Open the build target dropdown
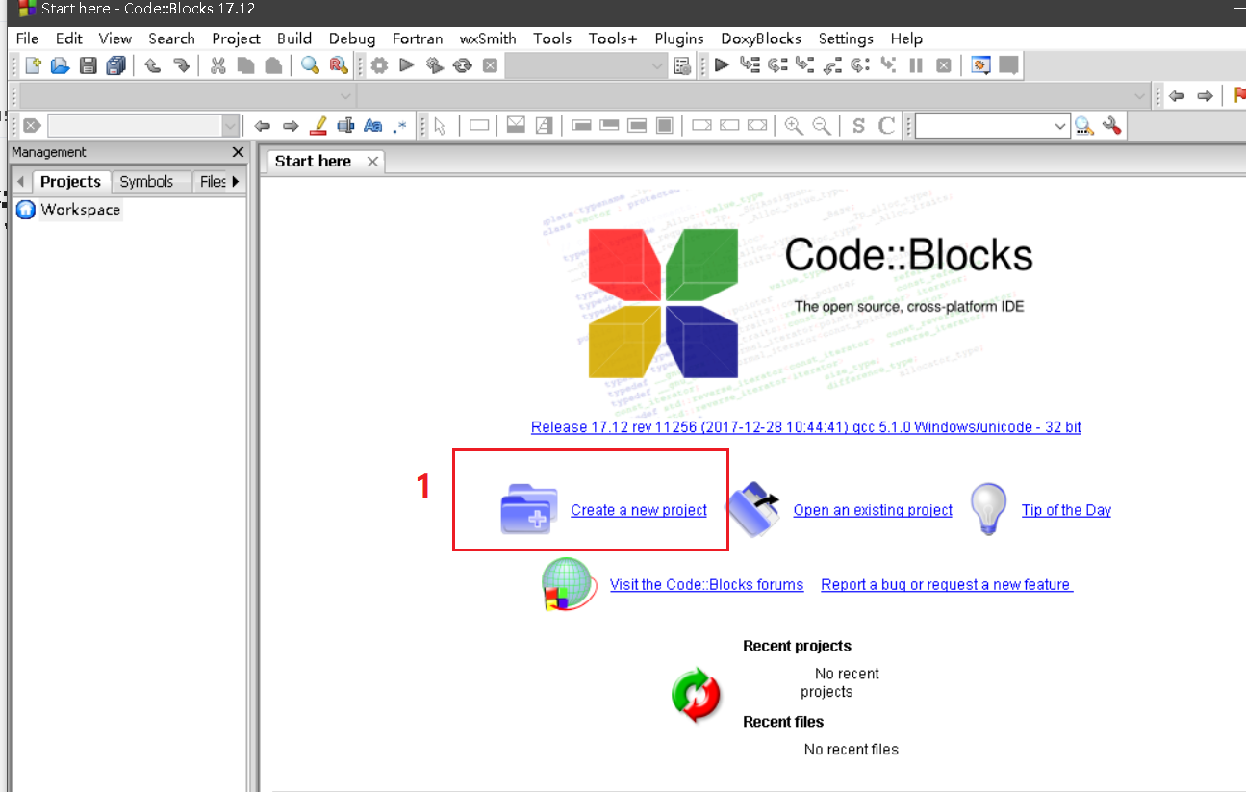The width and height of the screenshot is (1246, 792). click(657, 65)
